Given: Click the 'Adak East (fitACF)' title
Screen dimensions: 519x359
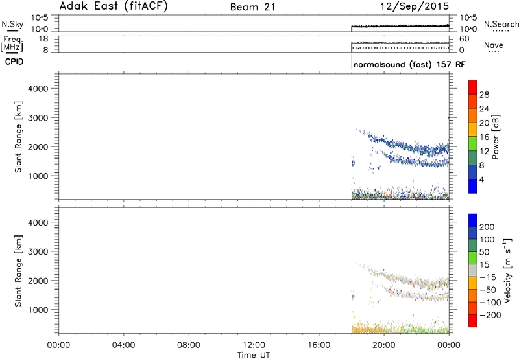Looking at the screenshot, I should pos(114,6).
